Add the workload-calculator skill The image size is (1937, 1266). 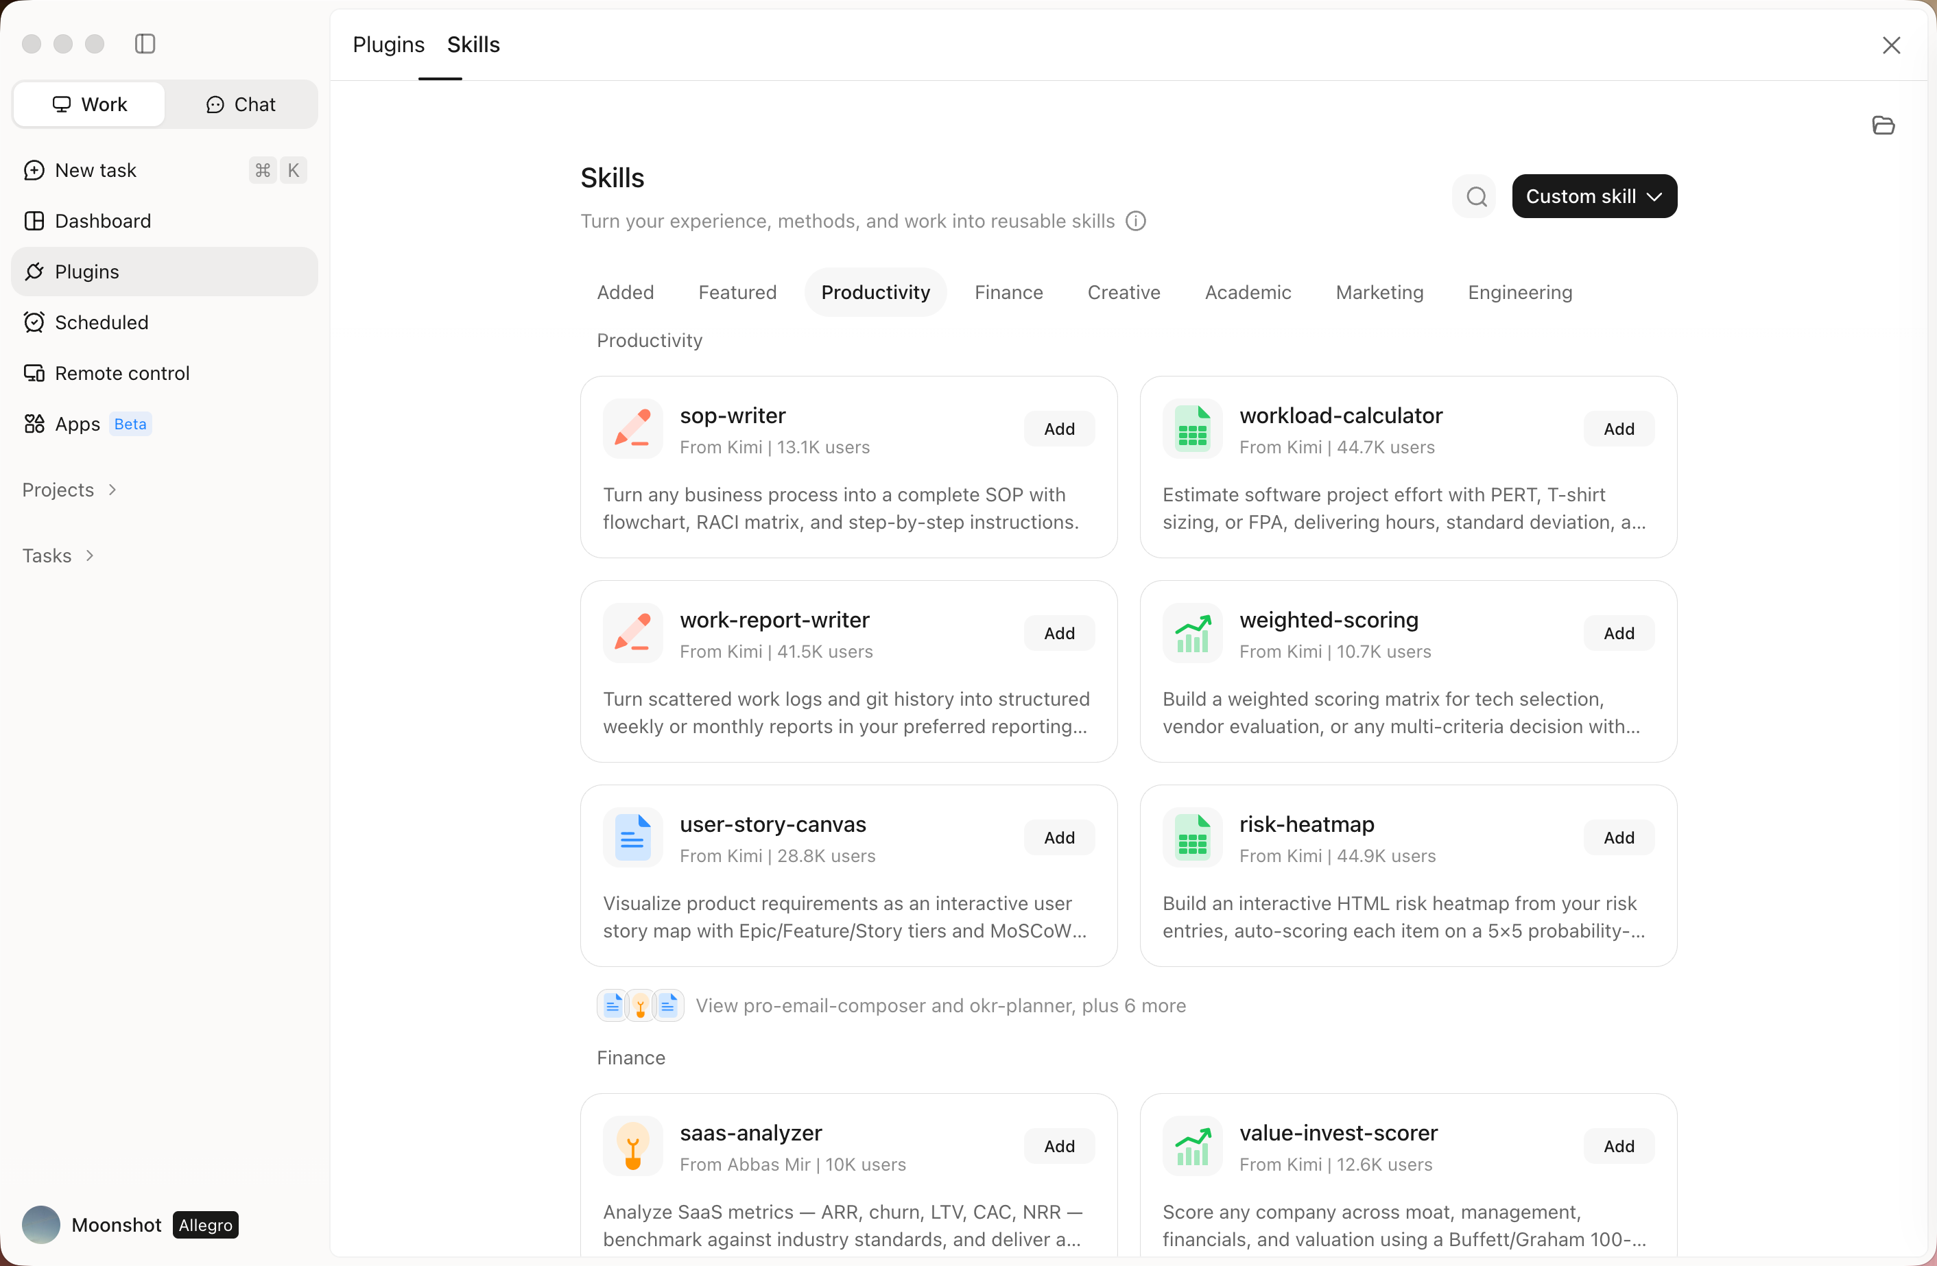(1619, 429)
